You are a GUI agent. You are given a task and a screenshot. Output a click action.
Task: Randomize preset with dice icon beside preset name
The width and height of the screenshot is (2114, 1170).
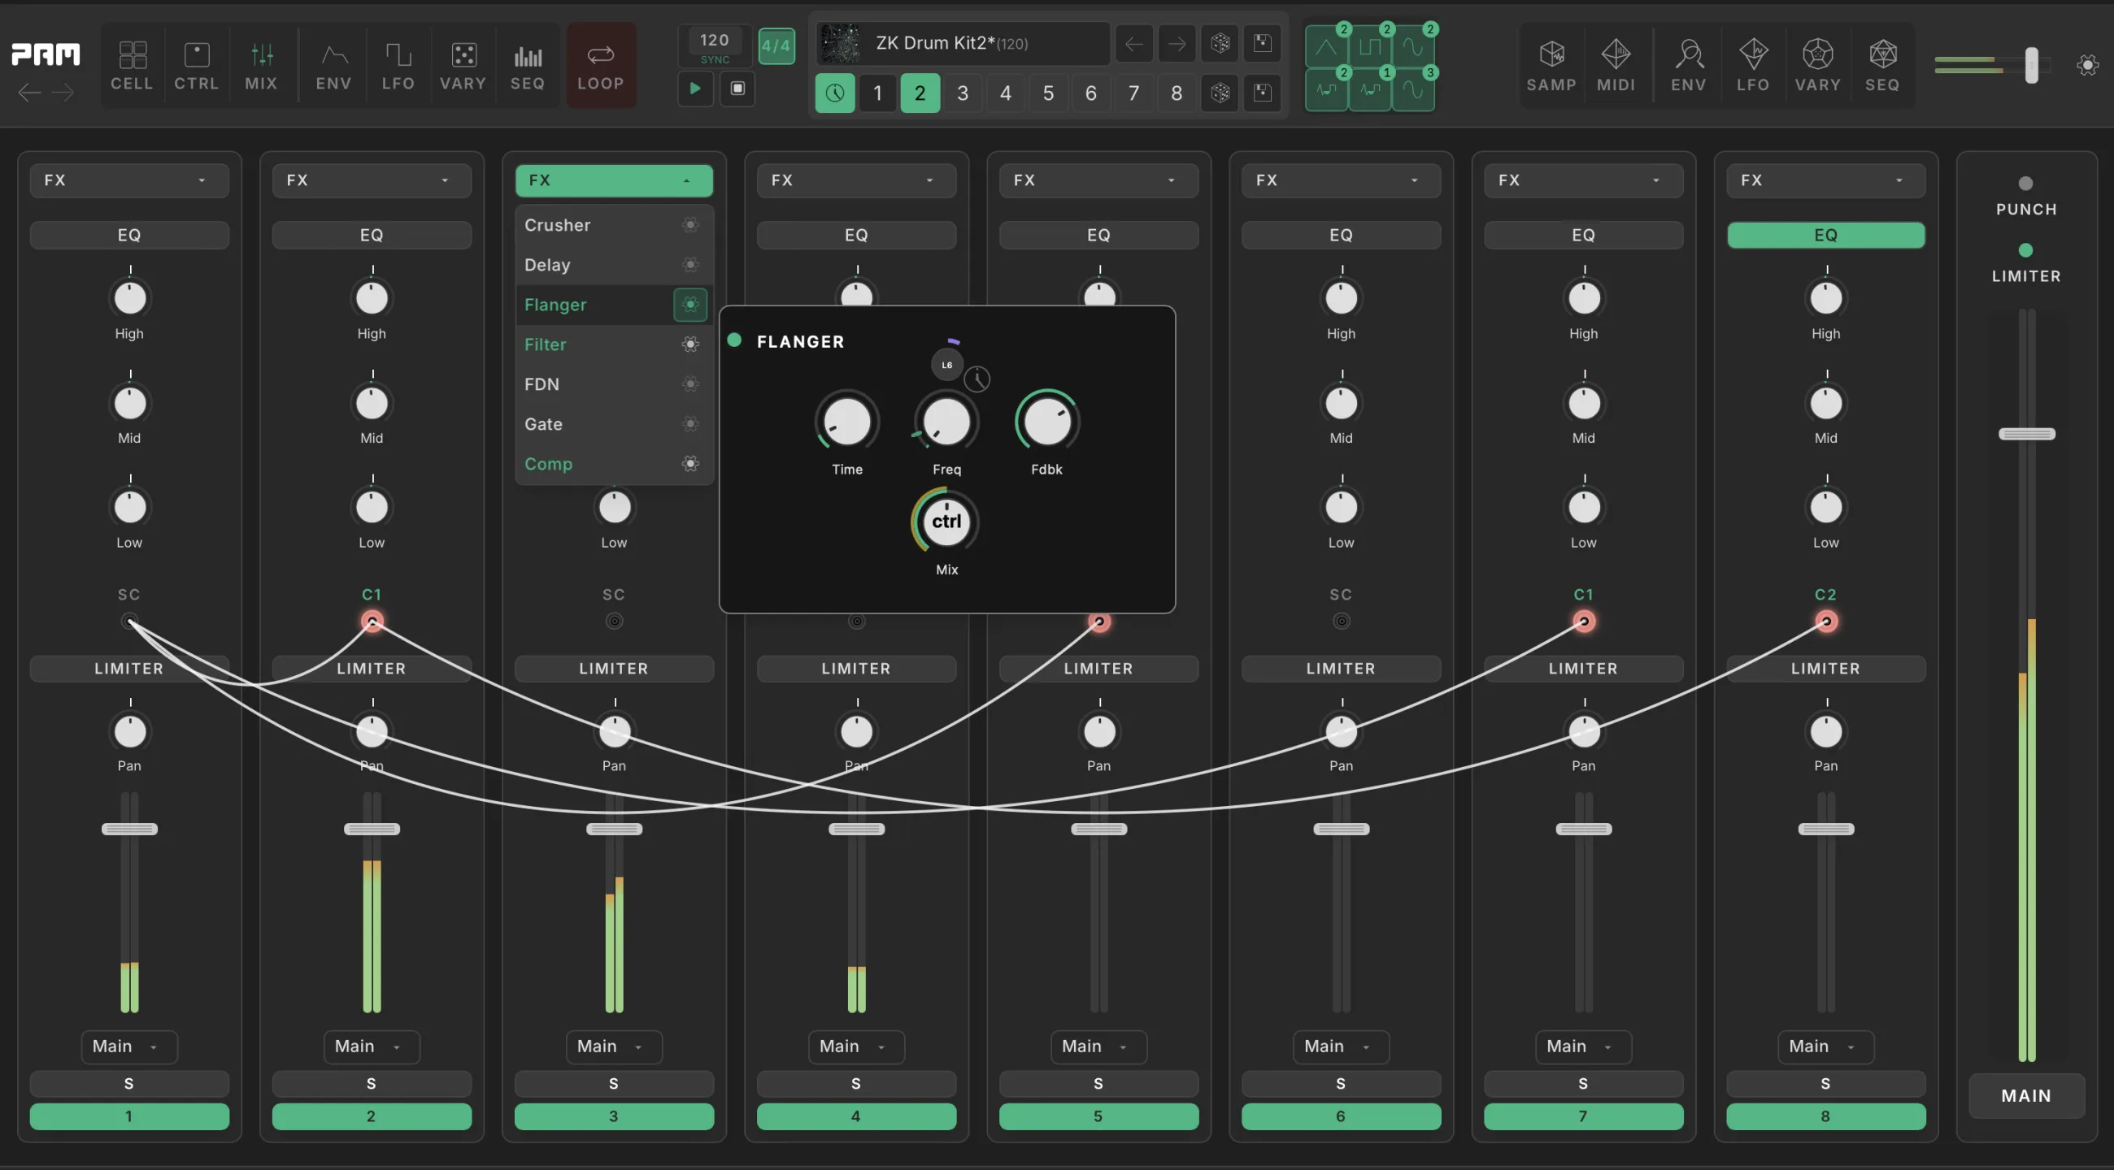[x=1220, y=43]
